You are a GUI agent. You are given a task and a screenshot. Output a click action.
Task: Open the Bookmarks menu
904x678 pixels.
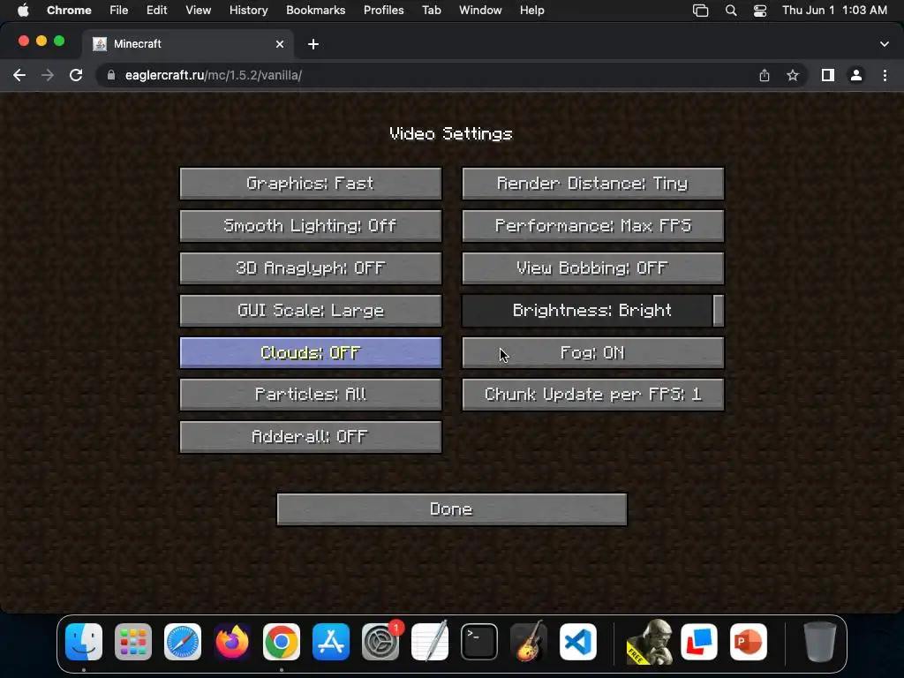(316, 11)
